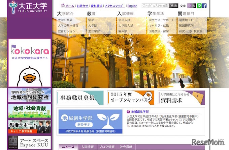229x150 pixels.
Task: Select 図書館・LC submenu item
Action: tap(186, 20)
